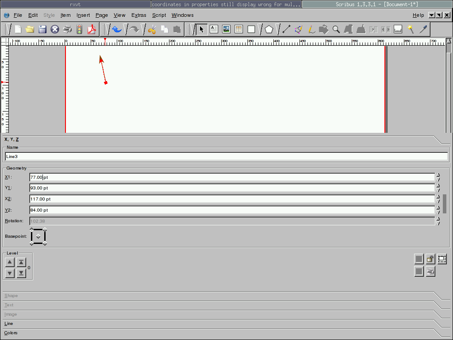Toggle the lock size button
The height and width of the screenshot is (340, 453).
click(x=442, y=259)
